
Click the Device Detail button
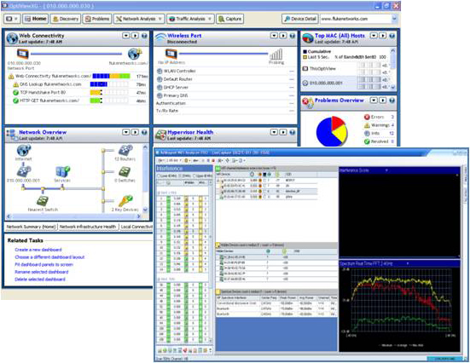(x=300, y=19)
